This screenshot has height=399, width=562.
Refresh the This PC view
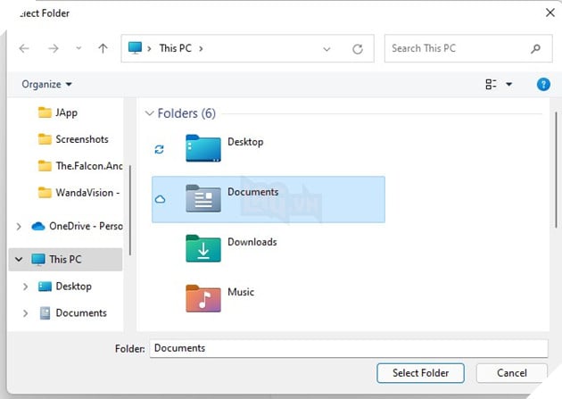[x=358, y=49]
